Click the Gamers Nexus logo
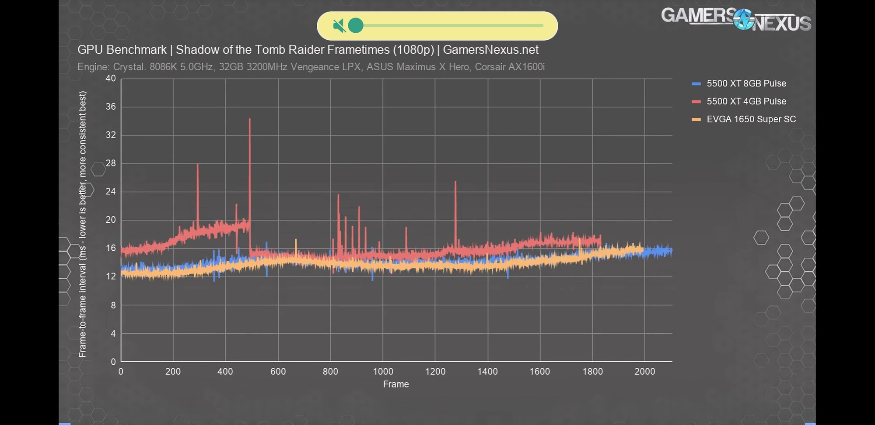The image size is (875, 425). pyautogui.click(x=736, y=19)
